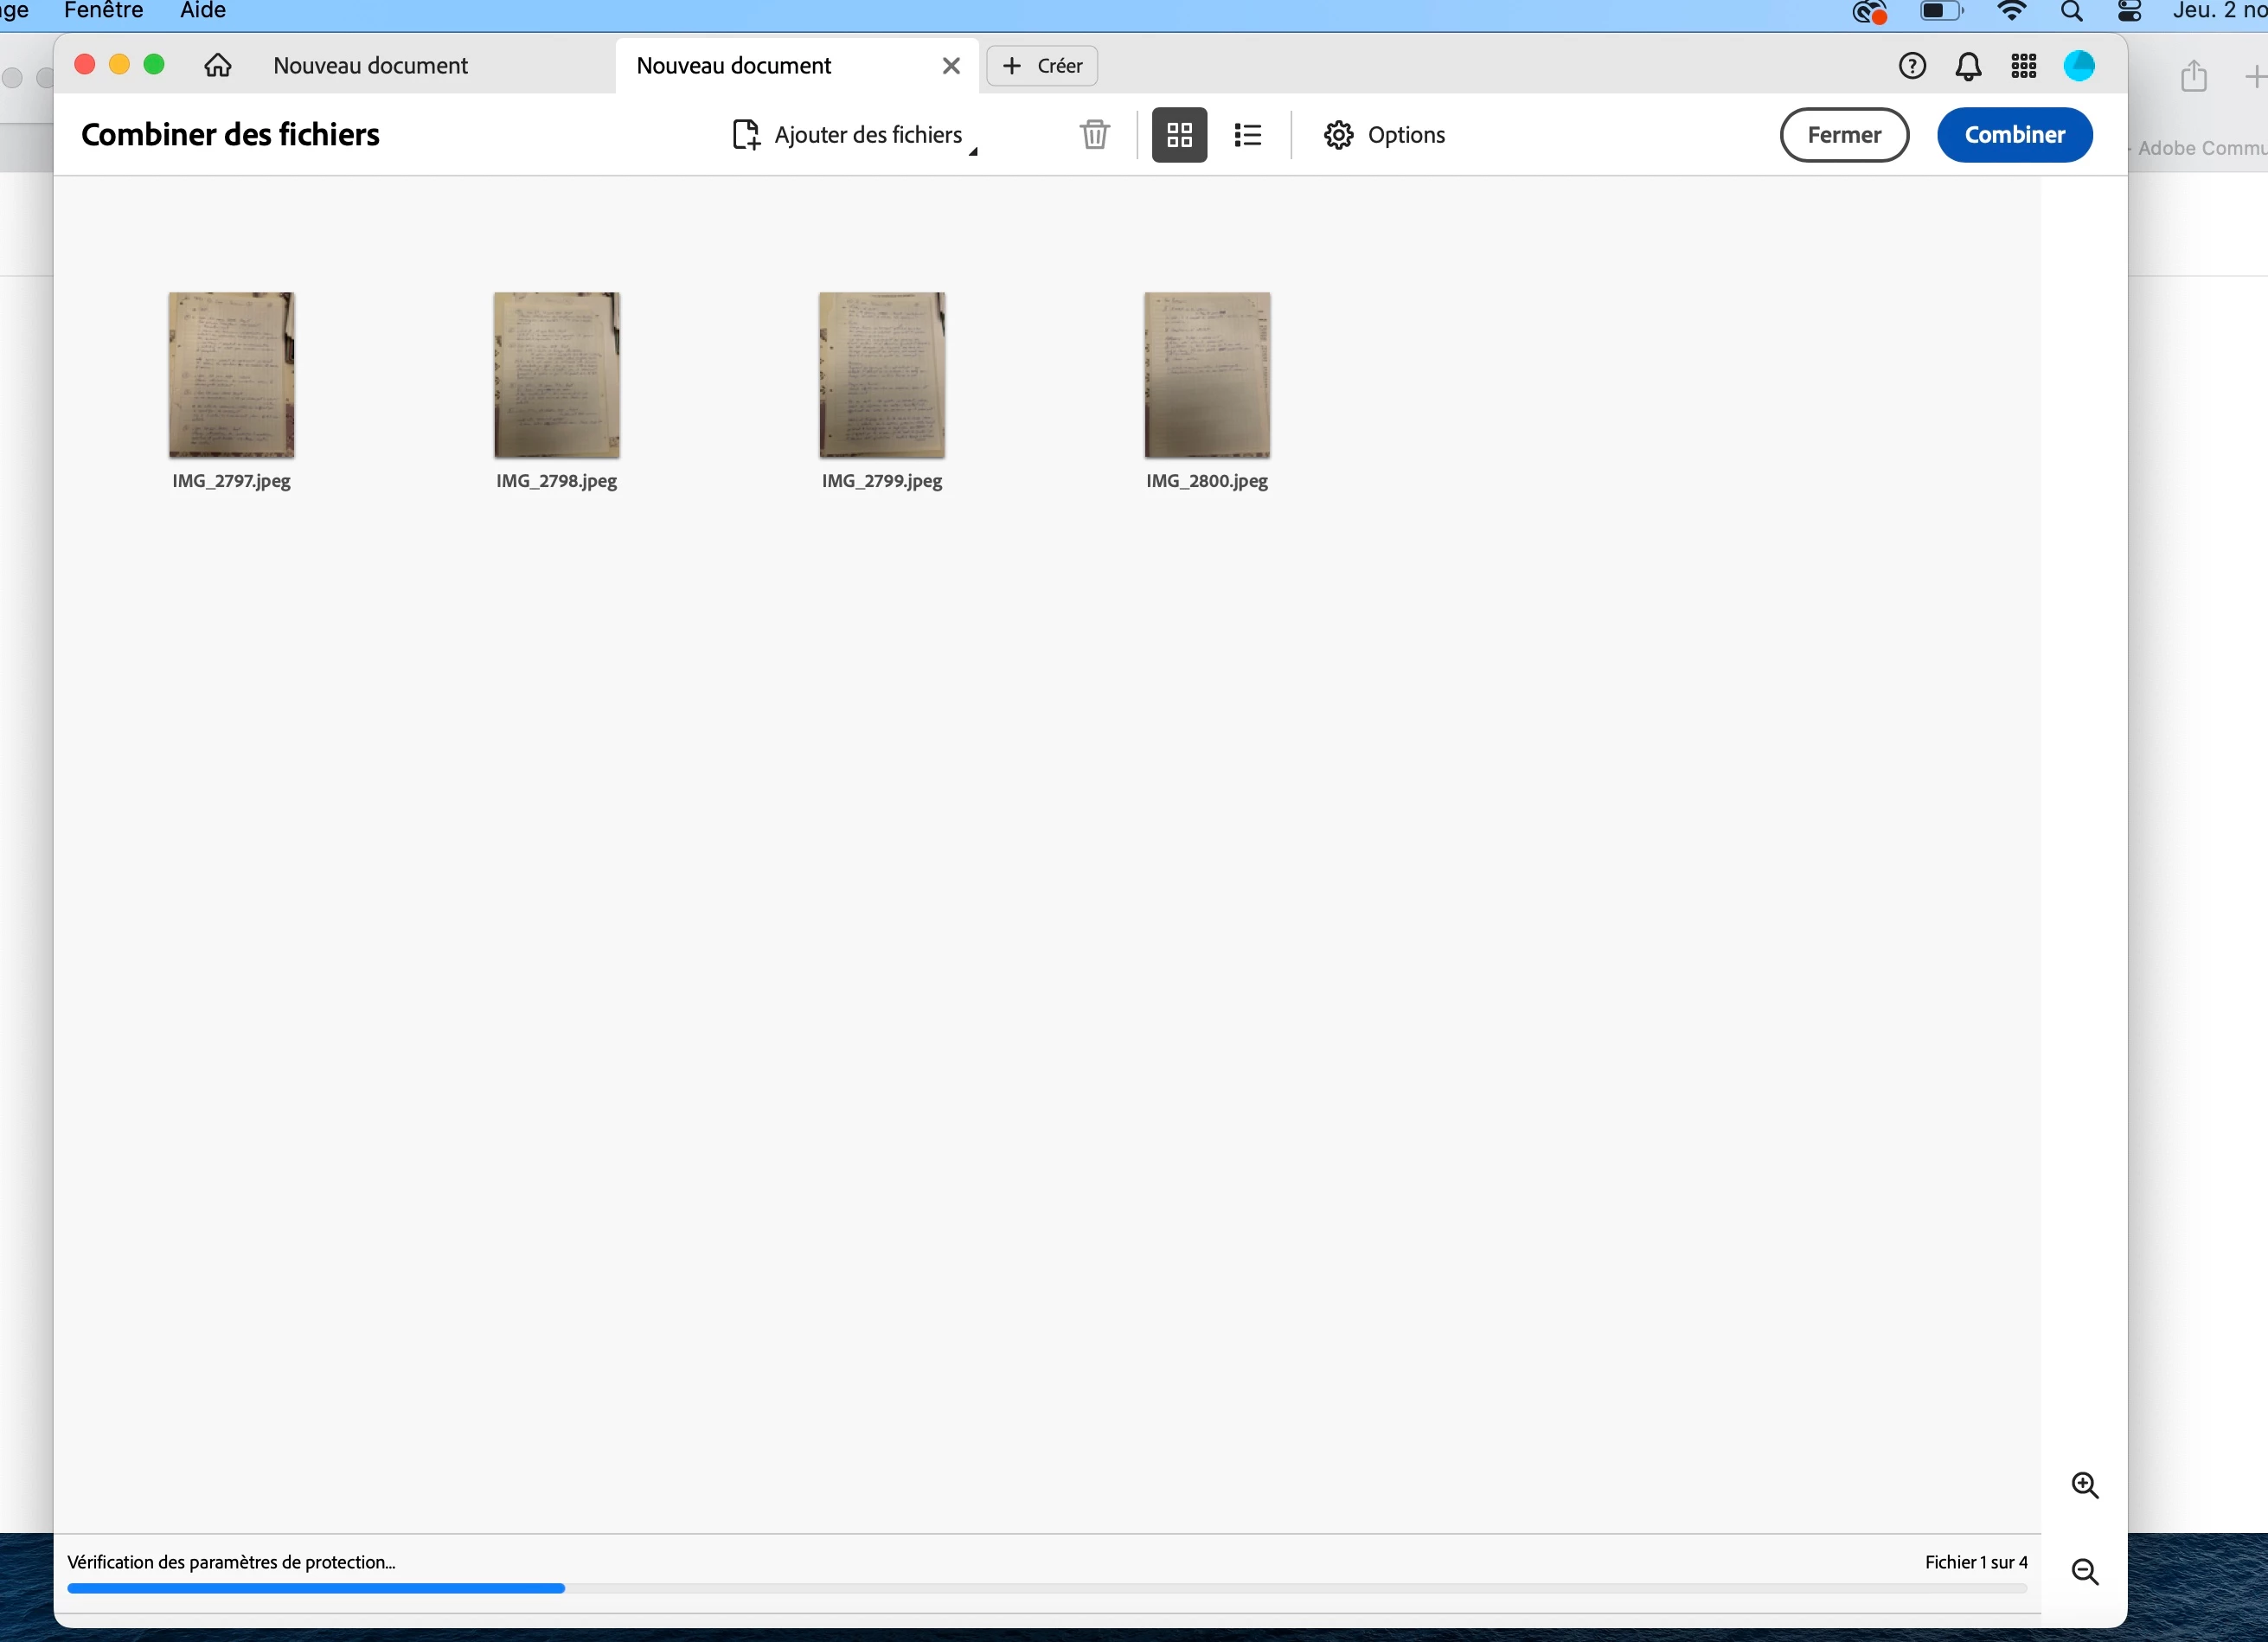Switch to the first Nouveau document tab
Image resolution: width=2268 pixels, height=1642 pixels.
point(370,66)
